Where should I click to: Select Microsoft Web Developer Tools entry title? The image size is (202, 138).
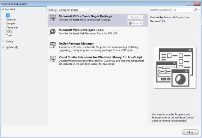tap(81, 30)
